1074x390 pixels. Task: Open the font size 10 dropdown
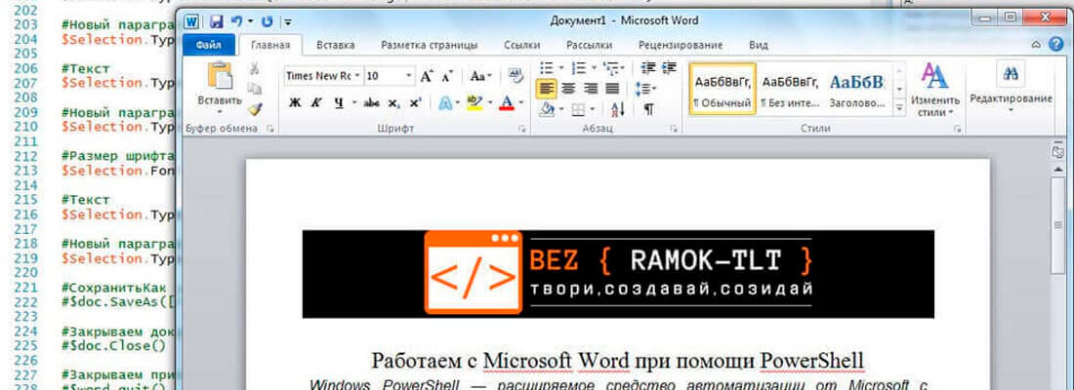click(x=409, y=76)
